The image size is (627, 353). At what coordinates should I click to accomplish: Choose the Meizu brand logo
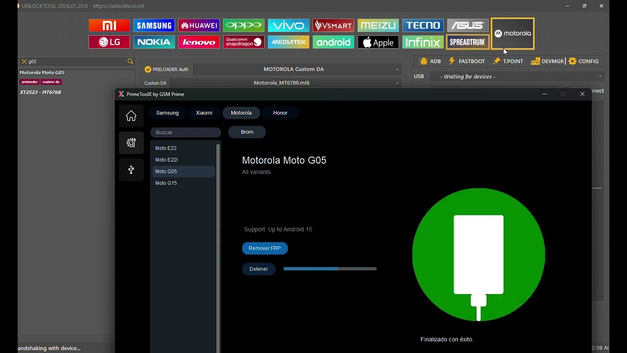378,25
